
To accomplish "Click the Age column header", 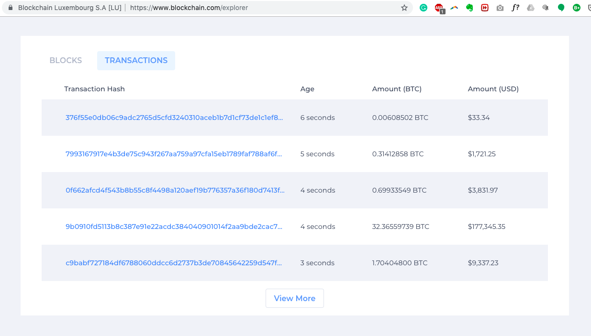I will coord(307,89).
